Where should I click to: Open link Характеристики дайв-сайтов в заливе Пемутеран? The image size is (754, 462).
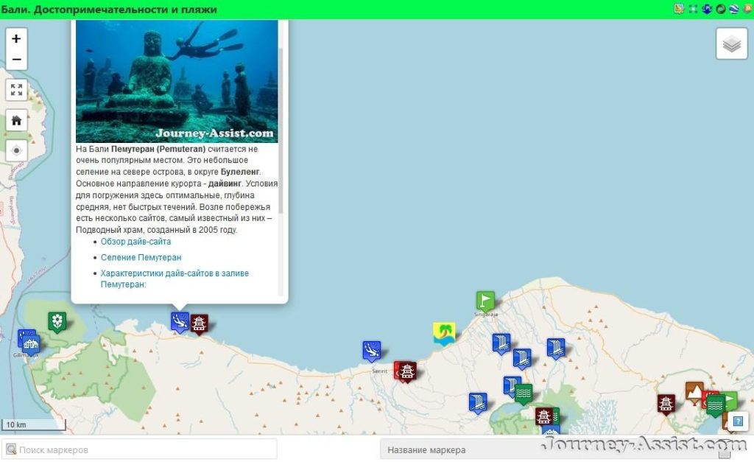[175, 279]
